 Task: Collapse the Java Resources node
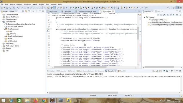tap(4, 29)
